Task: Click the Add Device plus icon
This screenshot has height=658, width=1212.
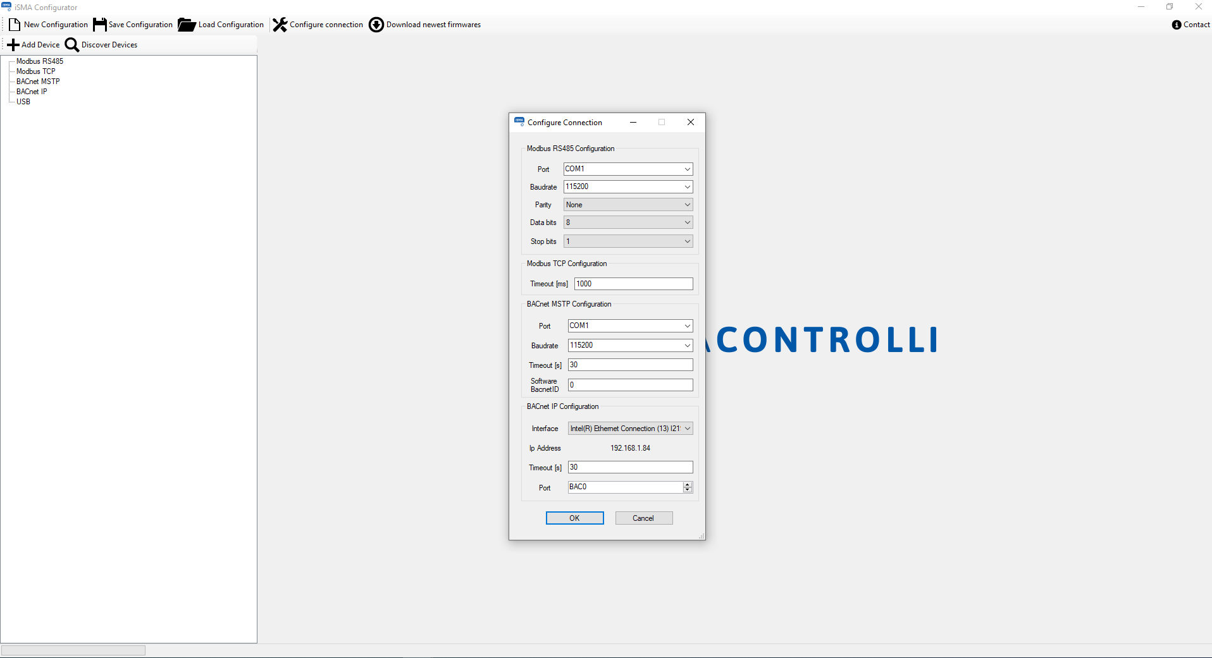Action: pyautogui.click(x=13, y=45)
